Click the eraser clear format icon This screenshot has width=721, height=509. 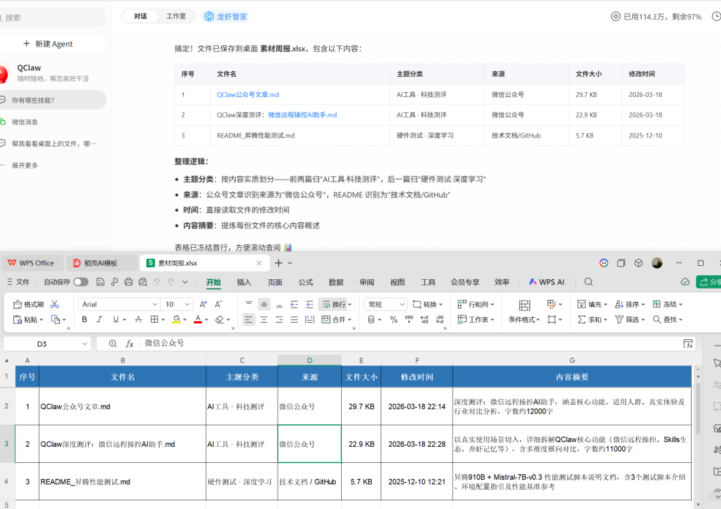click(220, 319)
